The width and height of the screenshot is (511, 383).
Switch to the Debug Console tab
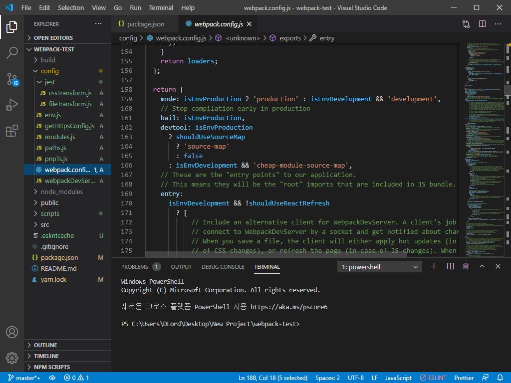(x=223, y=267)
